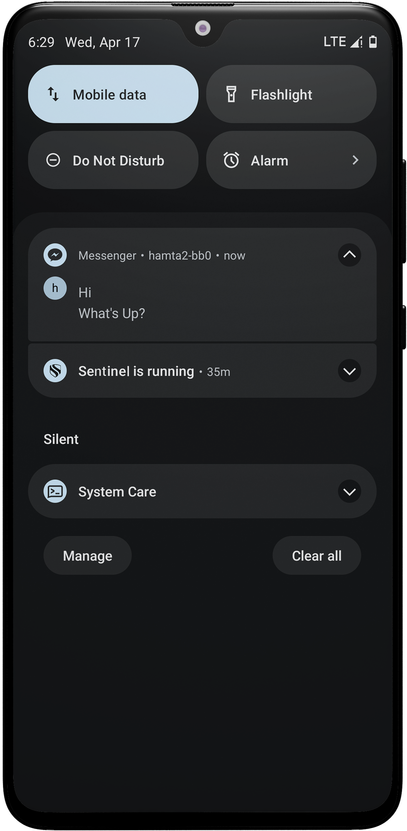Enable the Do Not Disturb tile
Screen dimensions: 407x831
click(x=113, y=160)
